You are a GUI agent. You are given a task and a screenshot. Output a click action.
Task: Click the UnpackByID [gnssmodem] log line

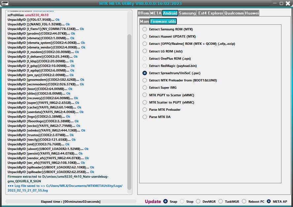tap(46, 79)
